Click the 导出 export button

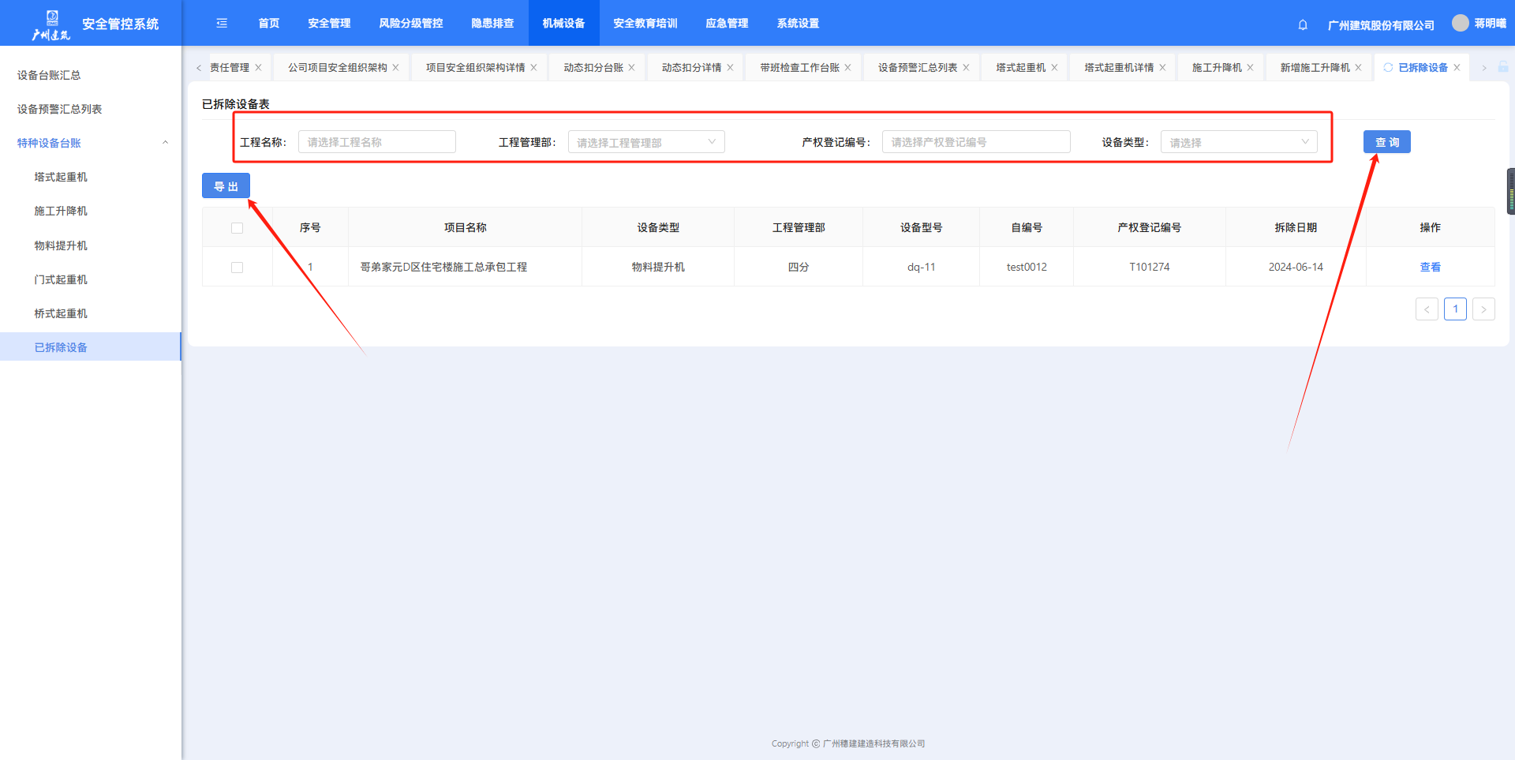click(226, 186)
